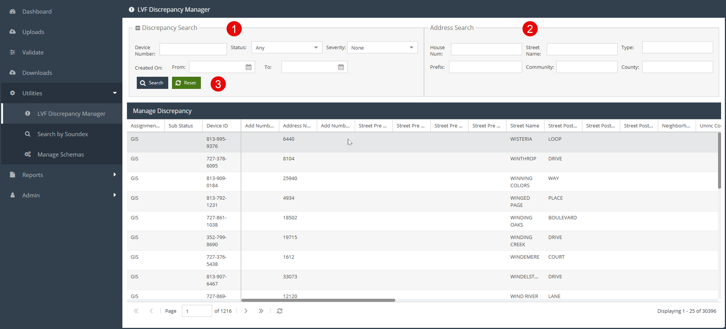Expand the Reports menu arrow
The height and width of the screenshot is (329, 726).
click(x=115, y=175)
